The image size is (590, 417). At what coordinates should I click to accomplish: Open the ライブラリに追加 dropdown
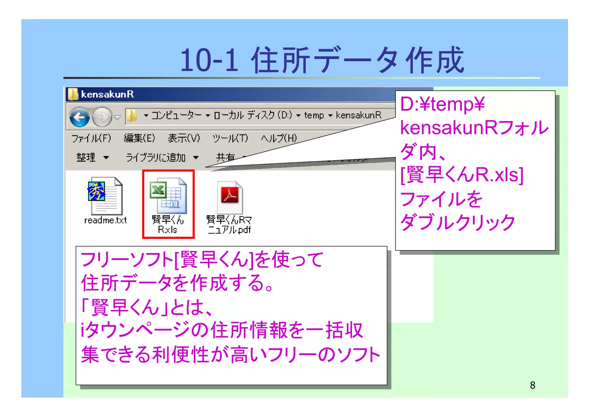[x=162, y=158]
